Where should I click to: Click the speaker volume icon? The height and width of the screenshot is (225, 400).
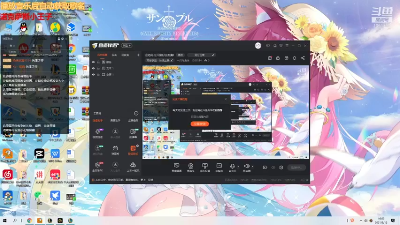coord(246,167)
